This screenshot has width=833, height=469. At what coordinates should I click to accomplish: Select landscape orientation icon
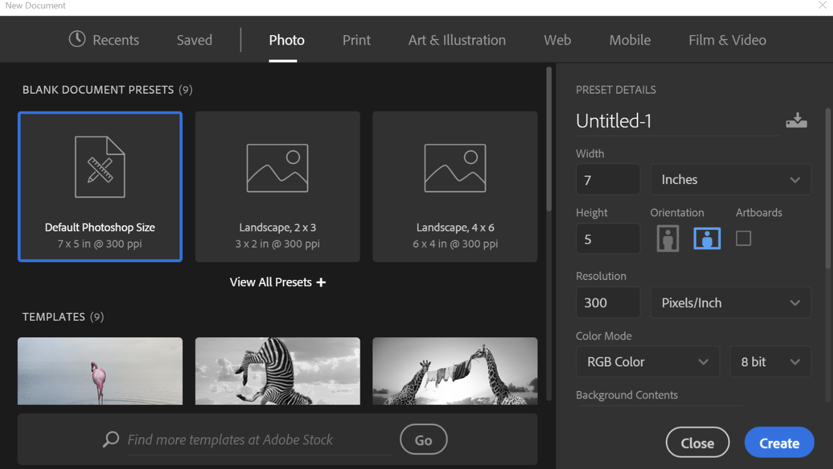click(x=707, y=238)
